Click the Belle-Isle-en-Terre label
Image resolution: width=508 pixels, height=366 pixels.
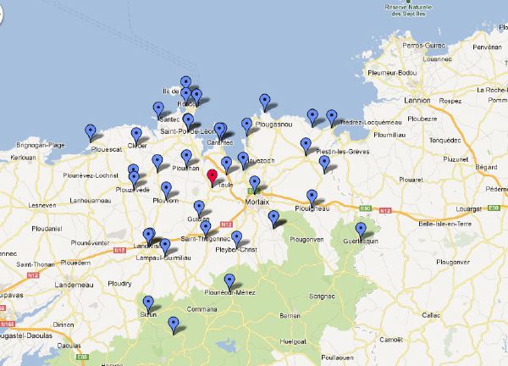444,224
